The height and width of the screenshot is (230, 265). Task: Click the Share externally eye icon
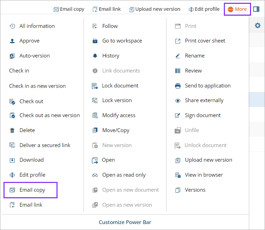pos(178,100)
